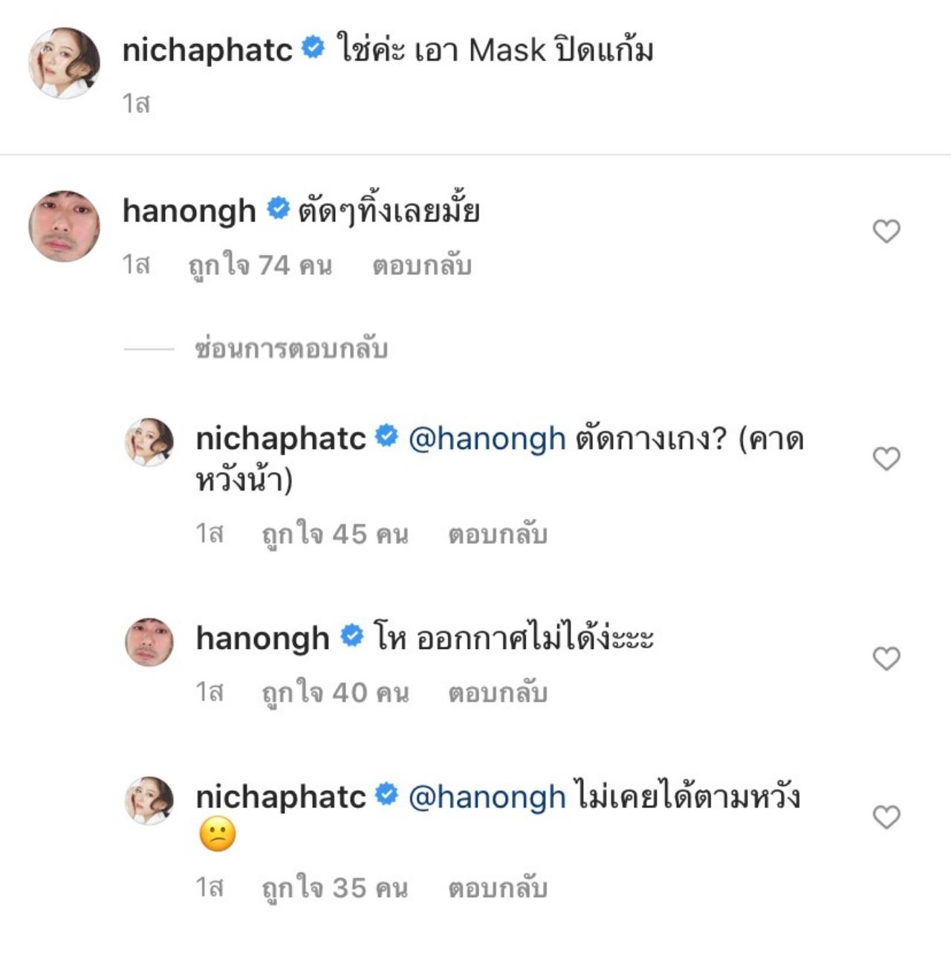Reply to nichaphatc's 35-like comment
The image size is (951, 956).
497,888
